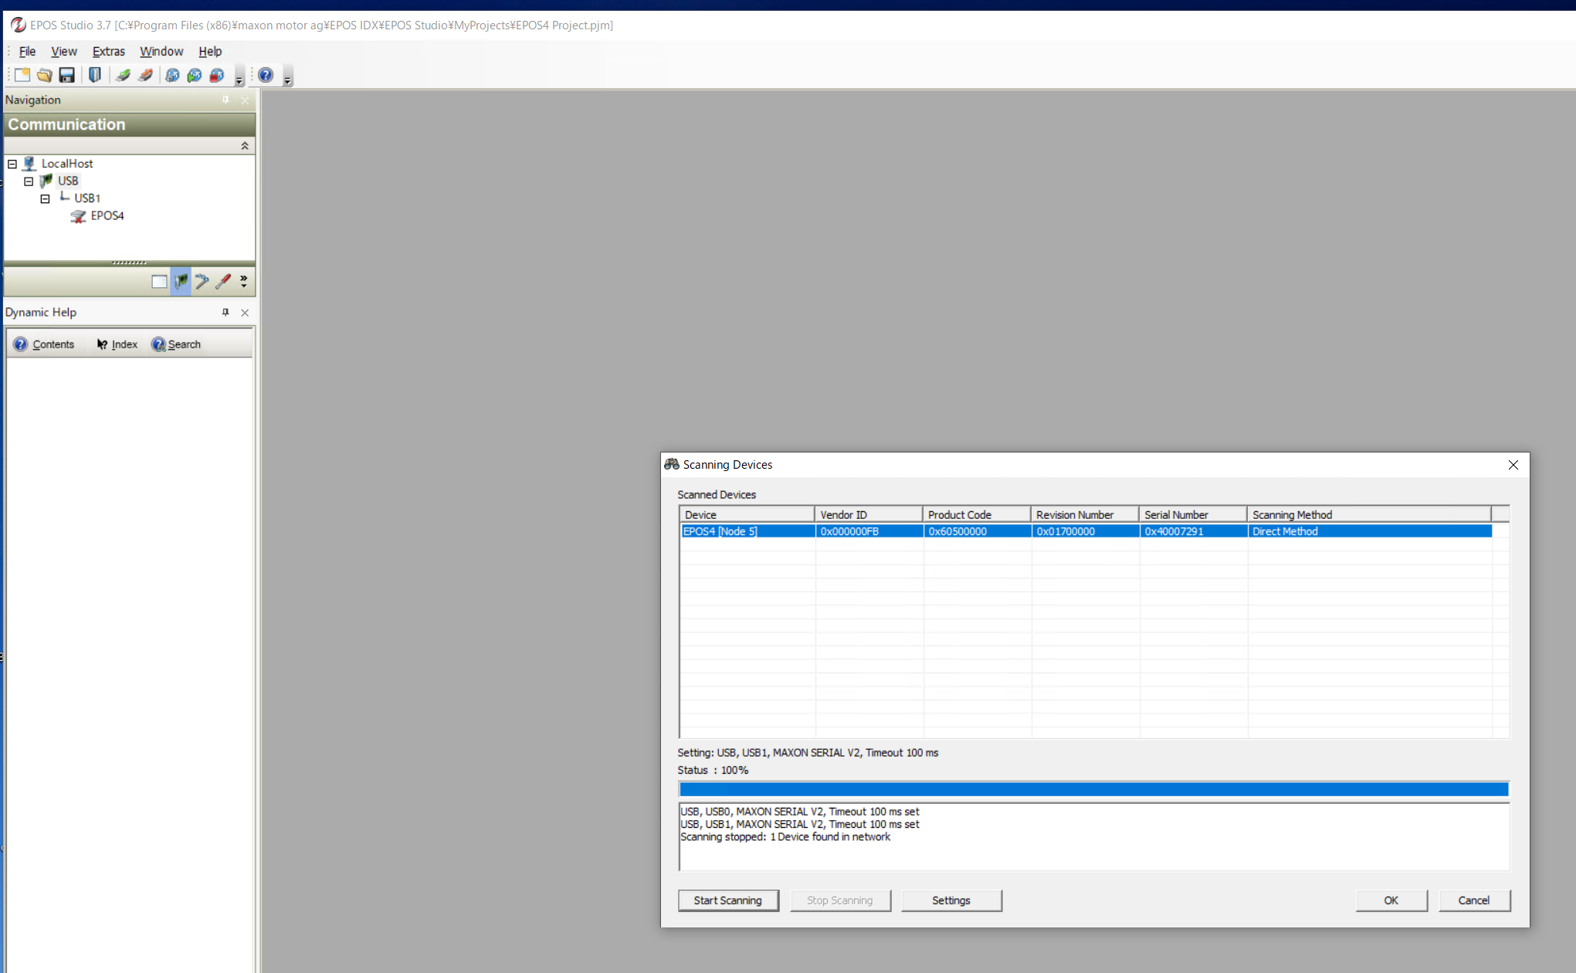Pin the Dynamic Help panel
This screenshot has height=973, width=1576.
[x=225, y=312]
